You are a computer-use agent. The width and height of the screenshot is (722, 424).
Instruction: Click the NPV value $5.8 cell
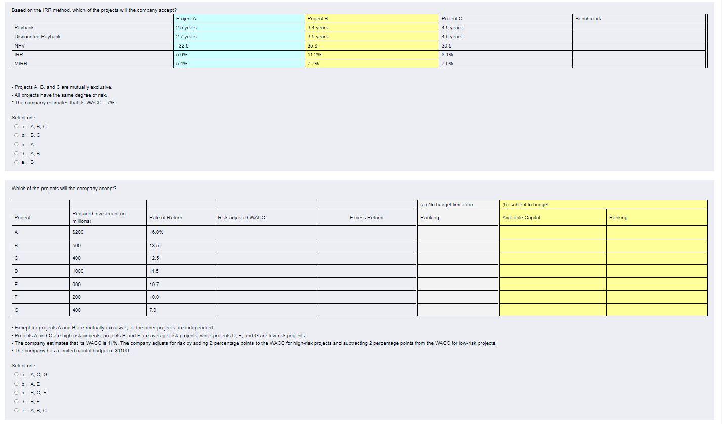[x=372, y=45]
